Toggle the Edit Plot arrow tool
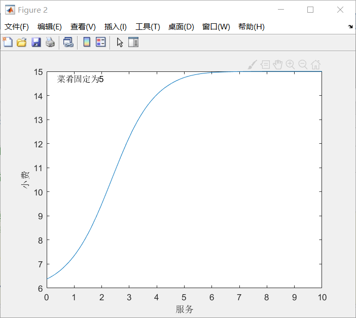 [120, 42]
